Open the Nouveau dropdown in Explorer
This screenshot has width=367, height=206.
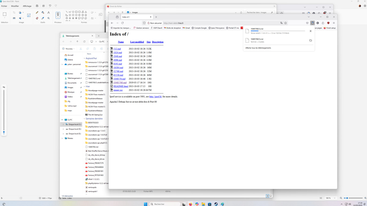68,49
